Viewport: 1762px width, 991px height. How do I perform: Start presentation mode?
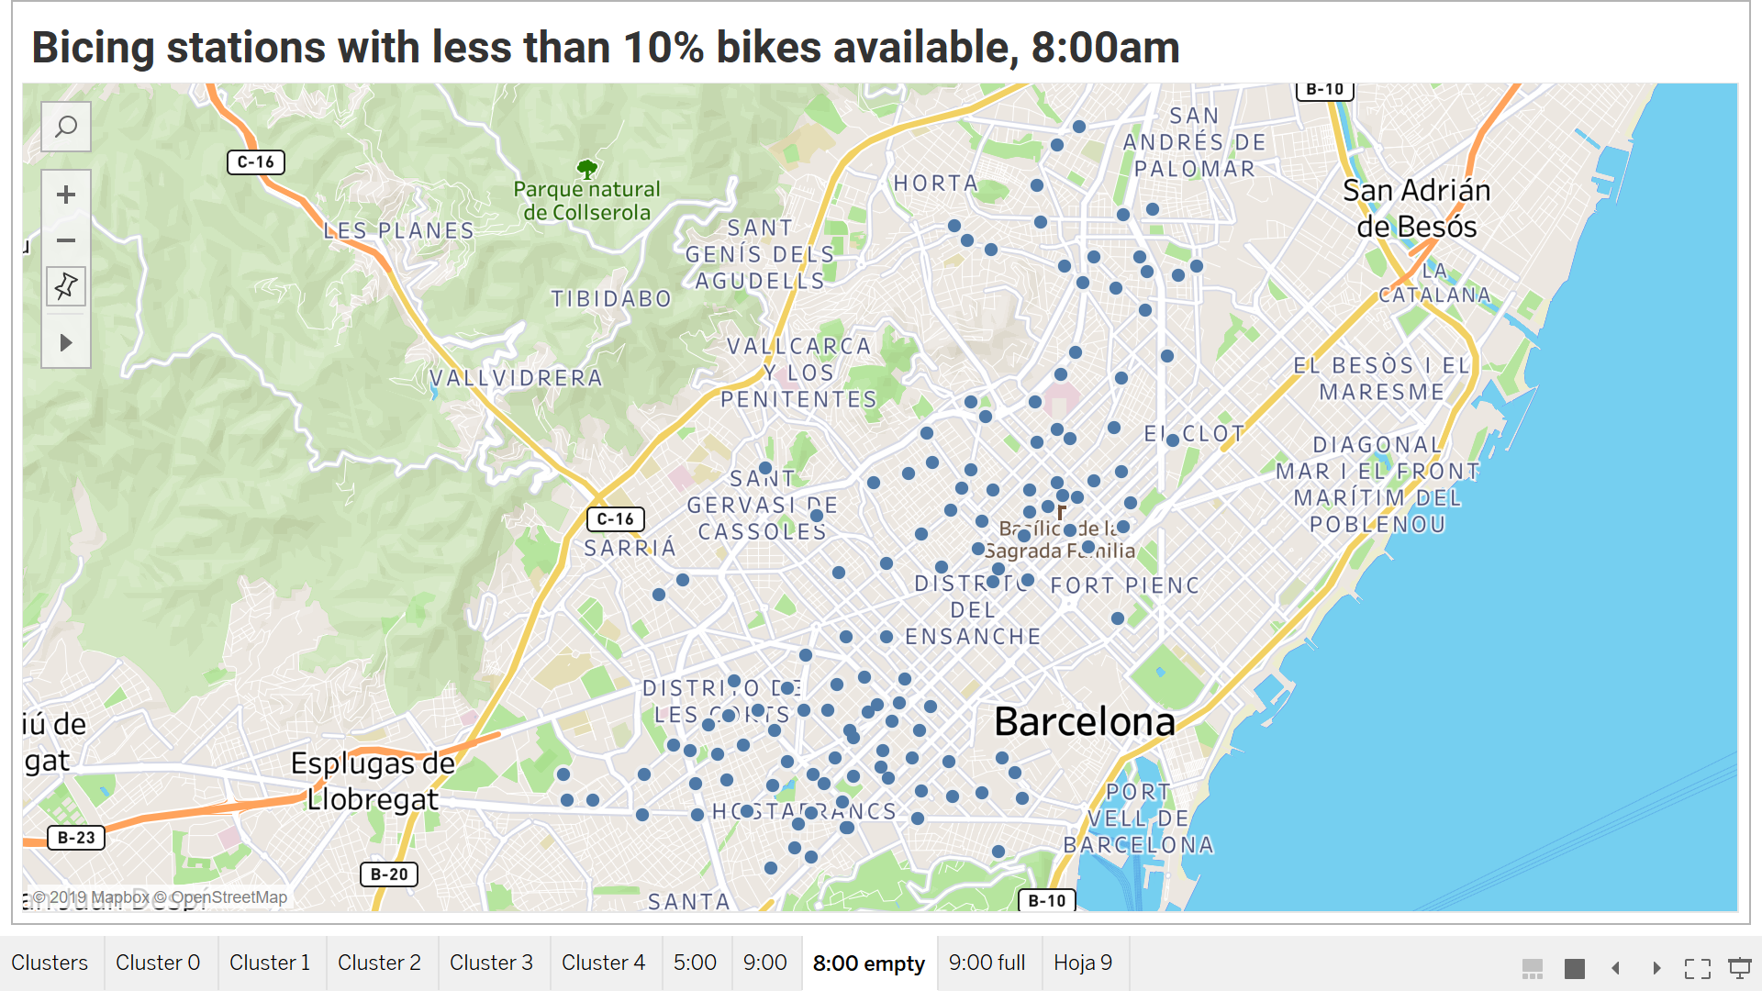coord(1739,968)
